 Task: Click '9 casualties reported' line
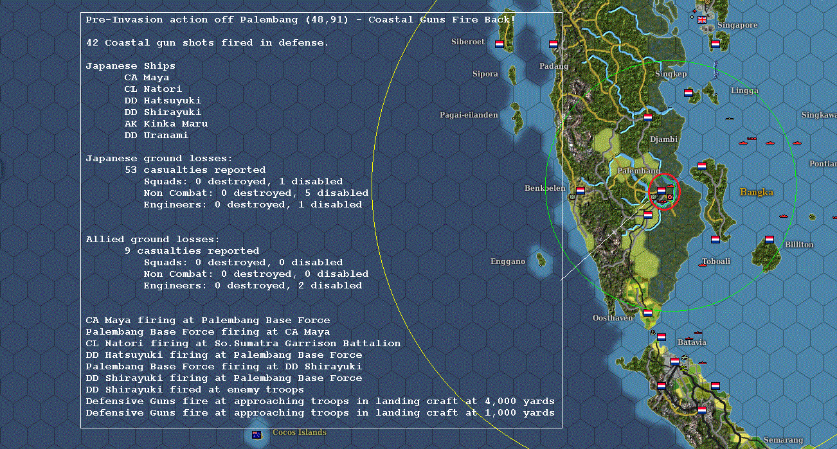point(192,251)
